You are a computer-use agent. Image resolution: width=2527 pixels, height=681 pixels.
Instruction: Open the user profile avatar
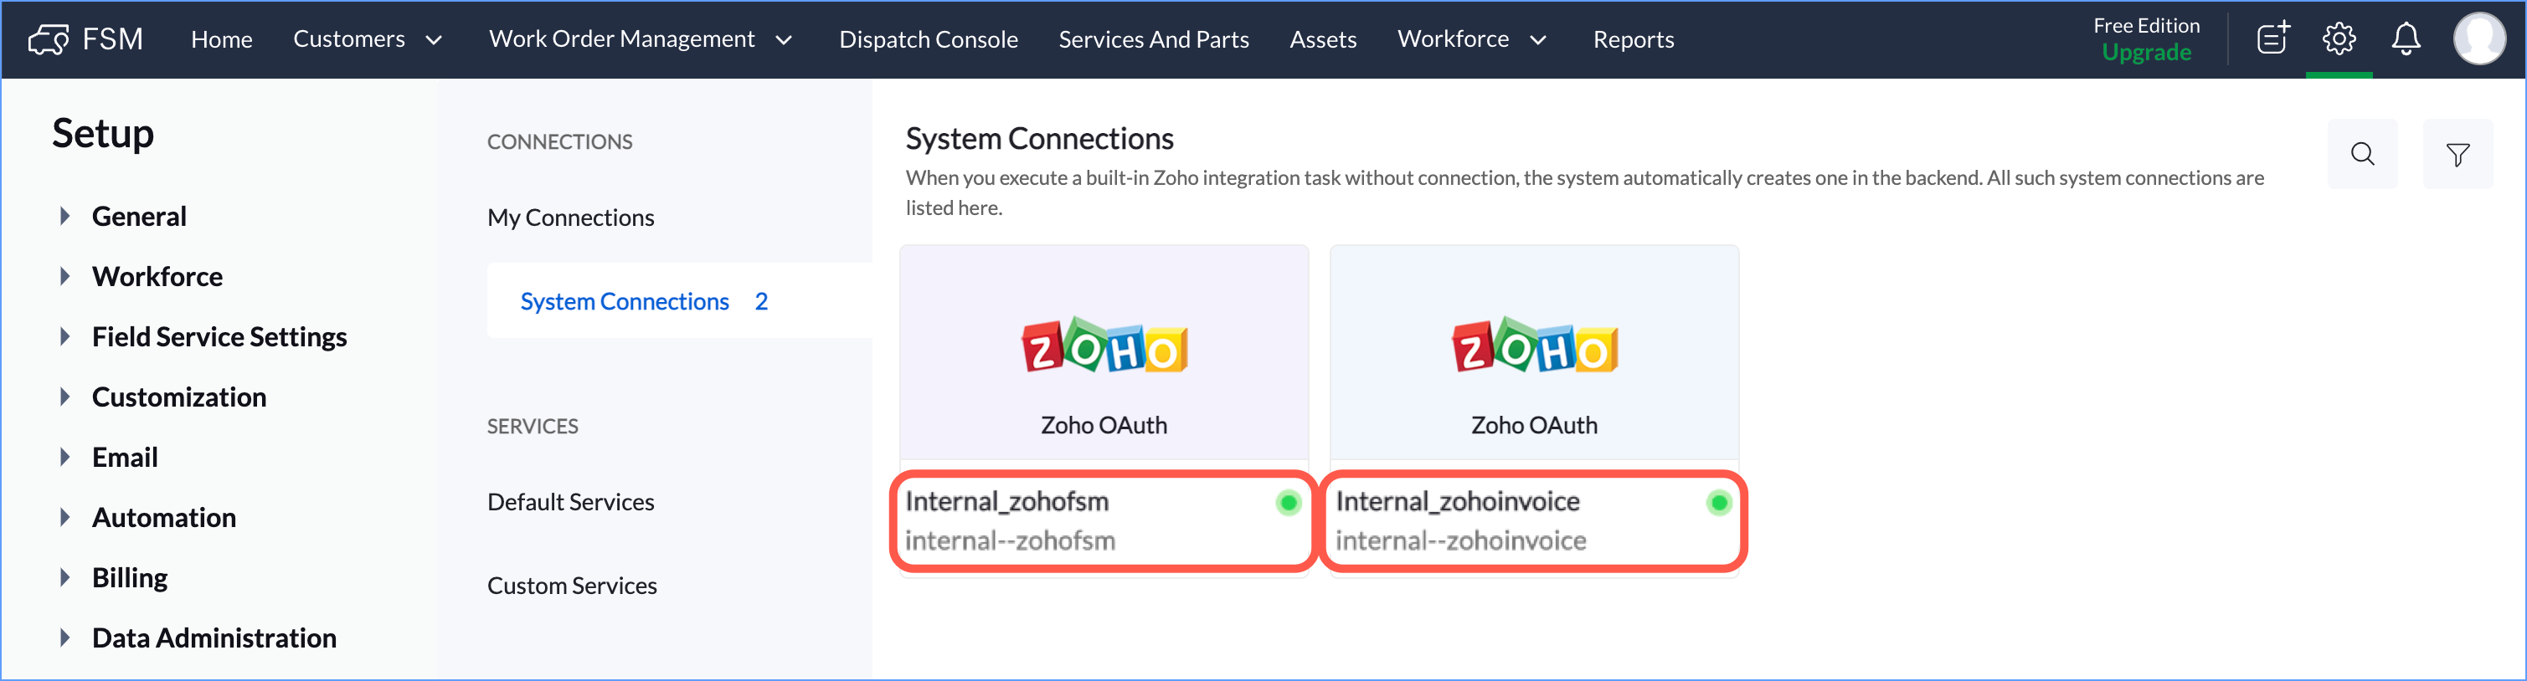click(x=2478, y=39)
